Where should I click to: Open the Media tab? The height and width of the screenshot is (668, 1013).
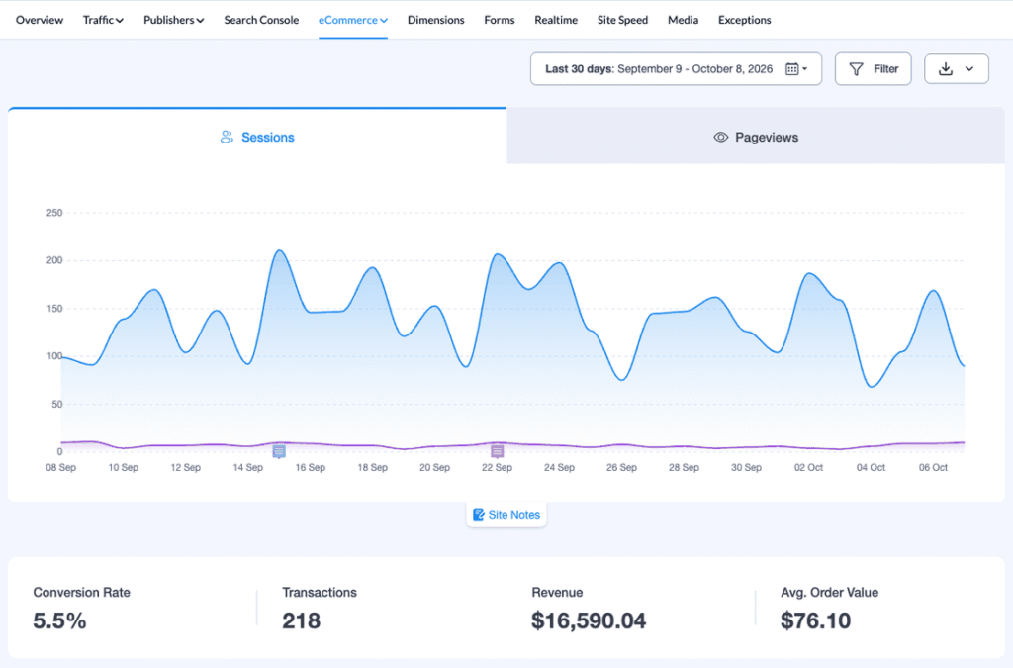tap(683, 20)
